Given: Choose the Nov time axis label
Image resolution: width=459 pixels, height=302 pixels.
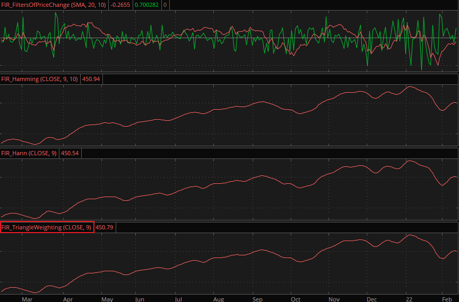Looking at the screenshot, I should point(334,298).
